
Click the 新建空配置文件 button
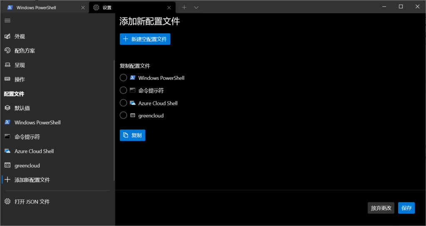[x=145, y=39]
